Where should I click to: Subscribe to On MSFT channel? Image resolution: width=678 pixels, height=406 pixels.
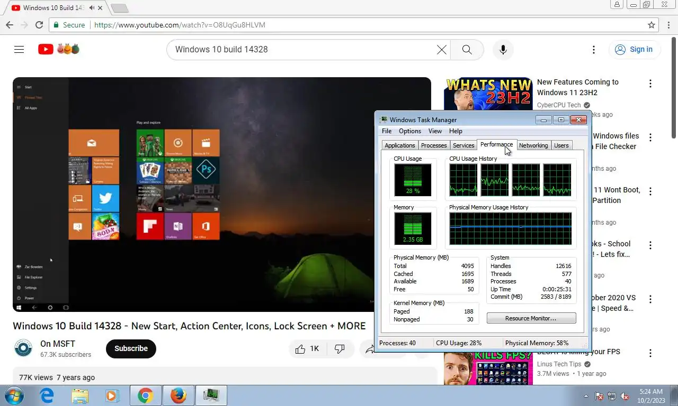pyautogui.click(x=131, y=348)
